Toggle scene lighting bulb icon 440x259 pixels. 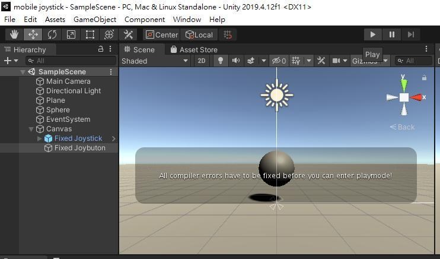pyautogui.click(x=221, y=61)
